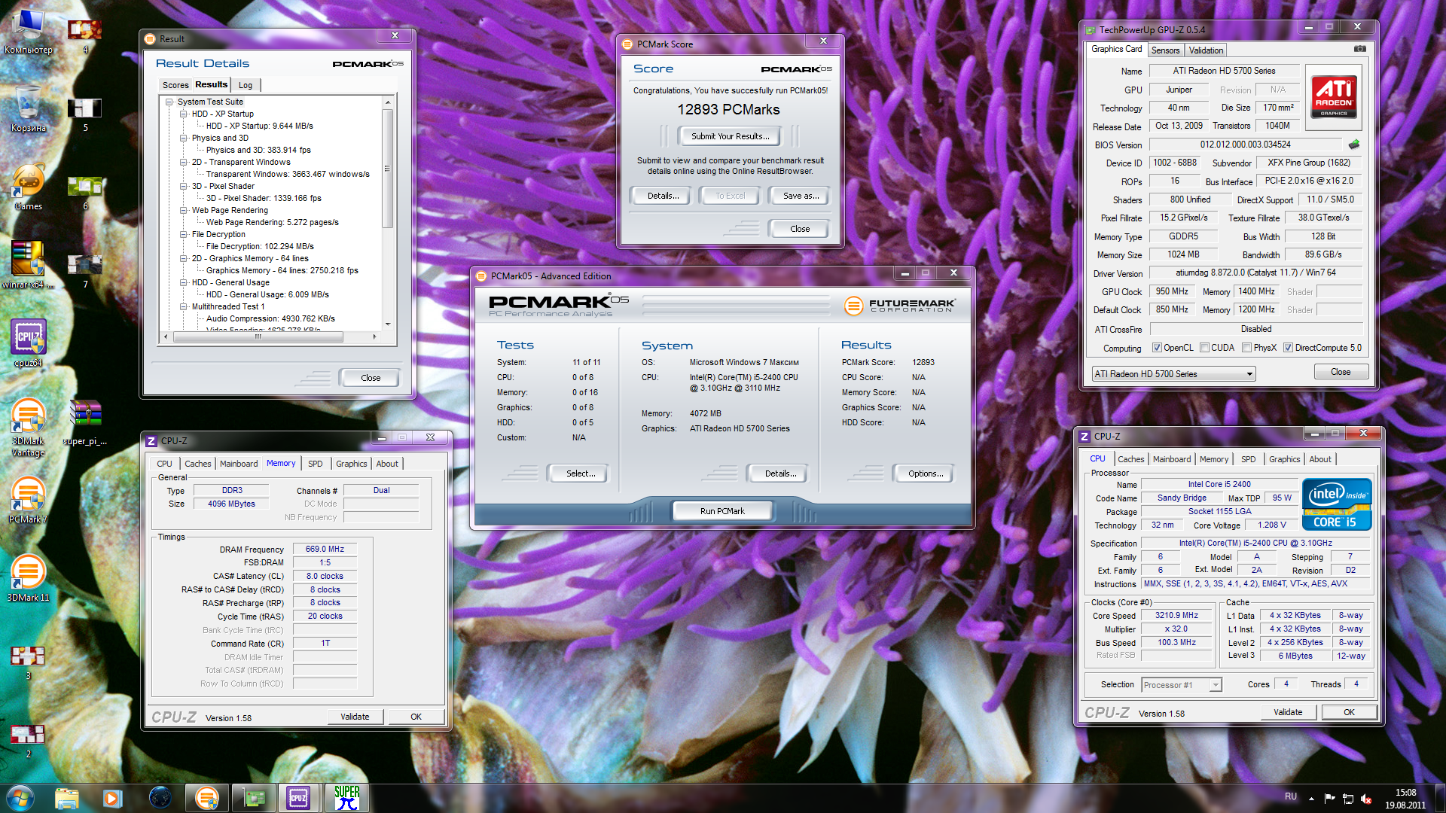Click Validate in the right CPU-Z window
The width and height of the screenshot is (1446, 813).
click(1287, 712)
